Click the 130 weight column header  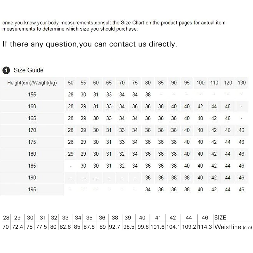[x=242, y=83]
